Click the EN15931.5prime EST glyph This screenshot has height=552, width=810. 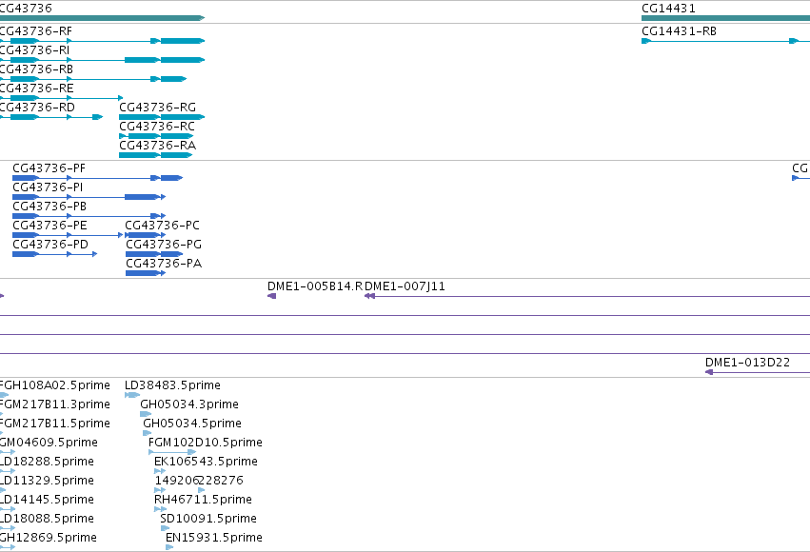[169, 547]
